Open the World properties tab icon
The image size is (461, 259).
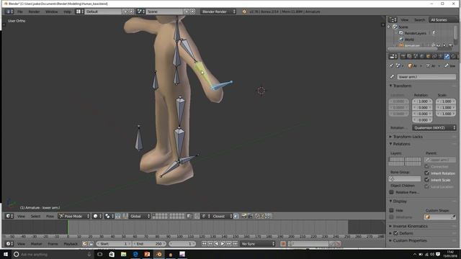[x=422, y=56]
